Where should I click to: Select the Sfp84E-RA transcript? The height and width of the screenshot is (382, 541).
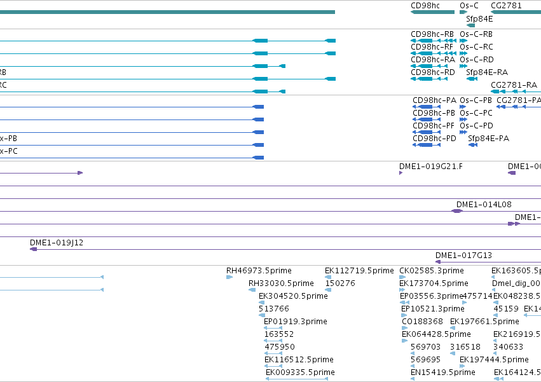[x=487, y=72]
